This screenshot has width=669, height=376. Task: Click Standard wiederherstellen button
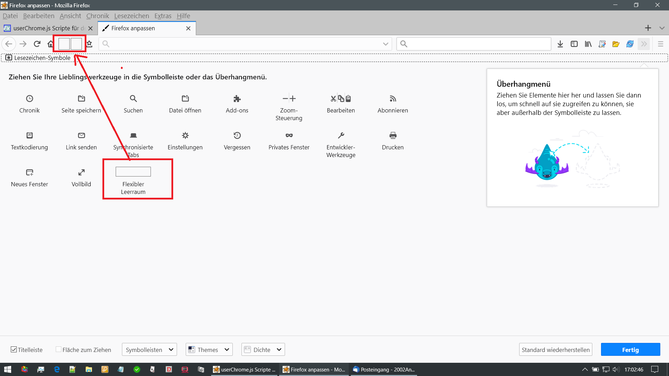tap(555, 350)
